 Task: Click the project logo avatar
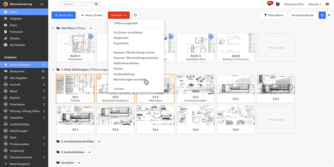[x=6, y=4]
